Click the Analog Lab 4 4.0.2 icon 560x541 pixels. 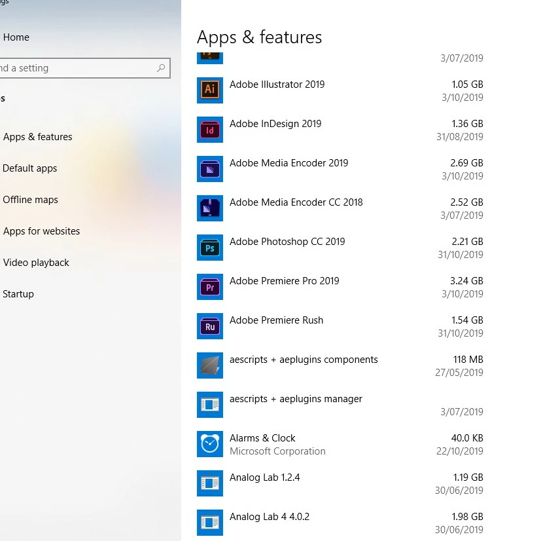[209, 523]
